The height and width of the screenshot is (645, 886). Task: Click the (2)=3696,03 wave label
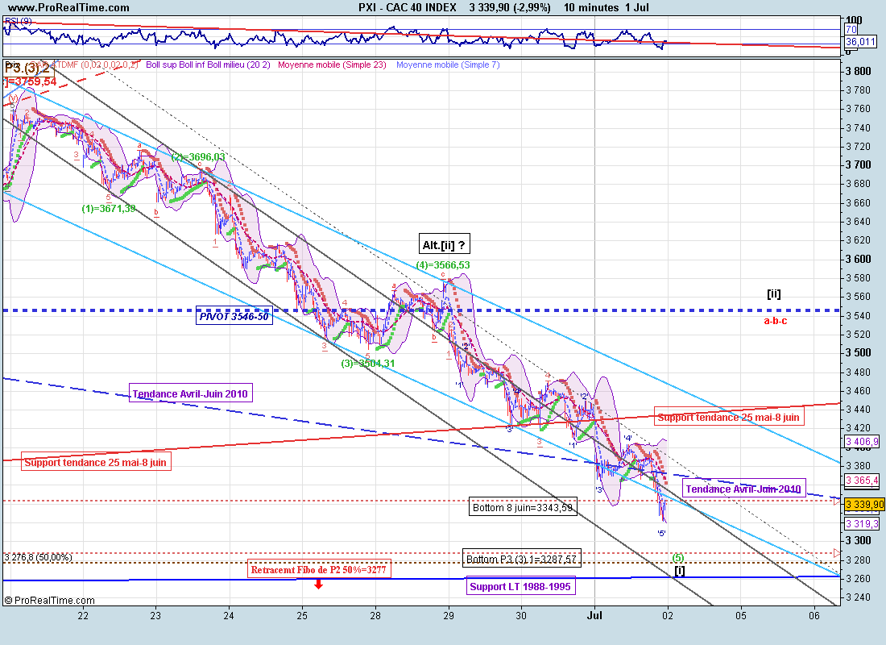click(198, 156)
